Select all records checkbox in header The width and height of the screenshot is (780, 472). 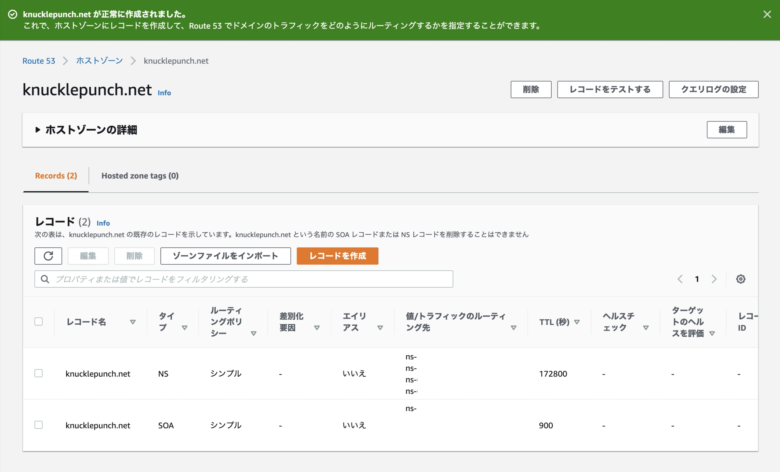click(x=39, y=321)
